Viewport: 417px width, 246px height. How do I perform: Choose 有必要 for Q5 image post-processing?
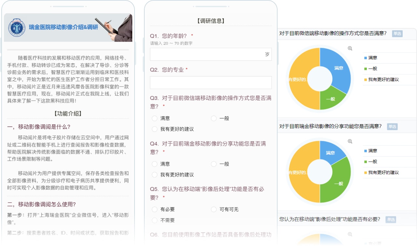(x=155, y=210)
